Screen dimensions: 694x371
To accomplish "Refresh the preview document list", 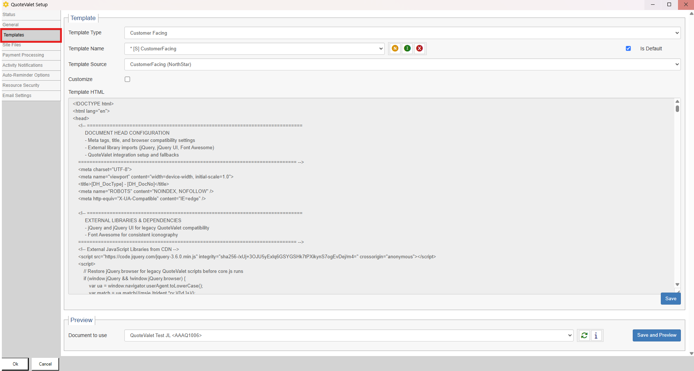I will click(x=584, y=335).
